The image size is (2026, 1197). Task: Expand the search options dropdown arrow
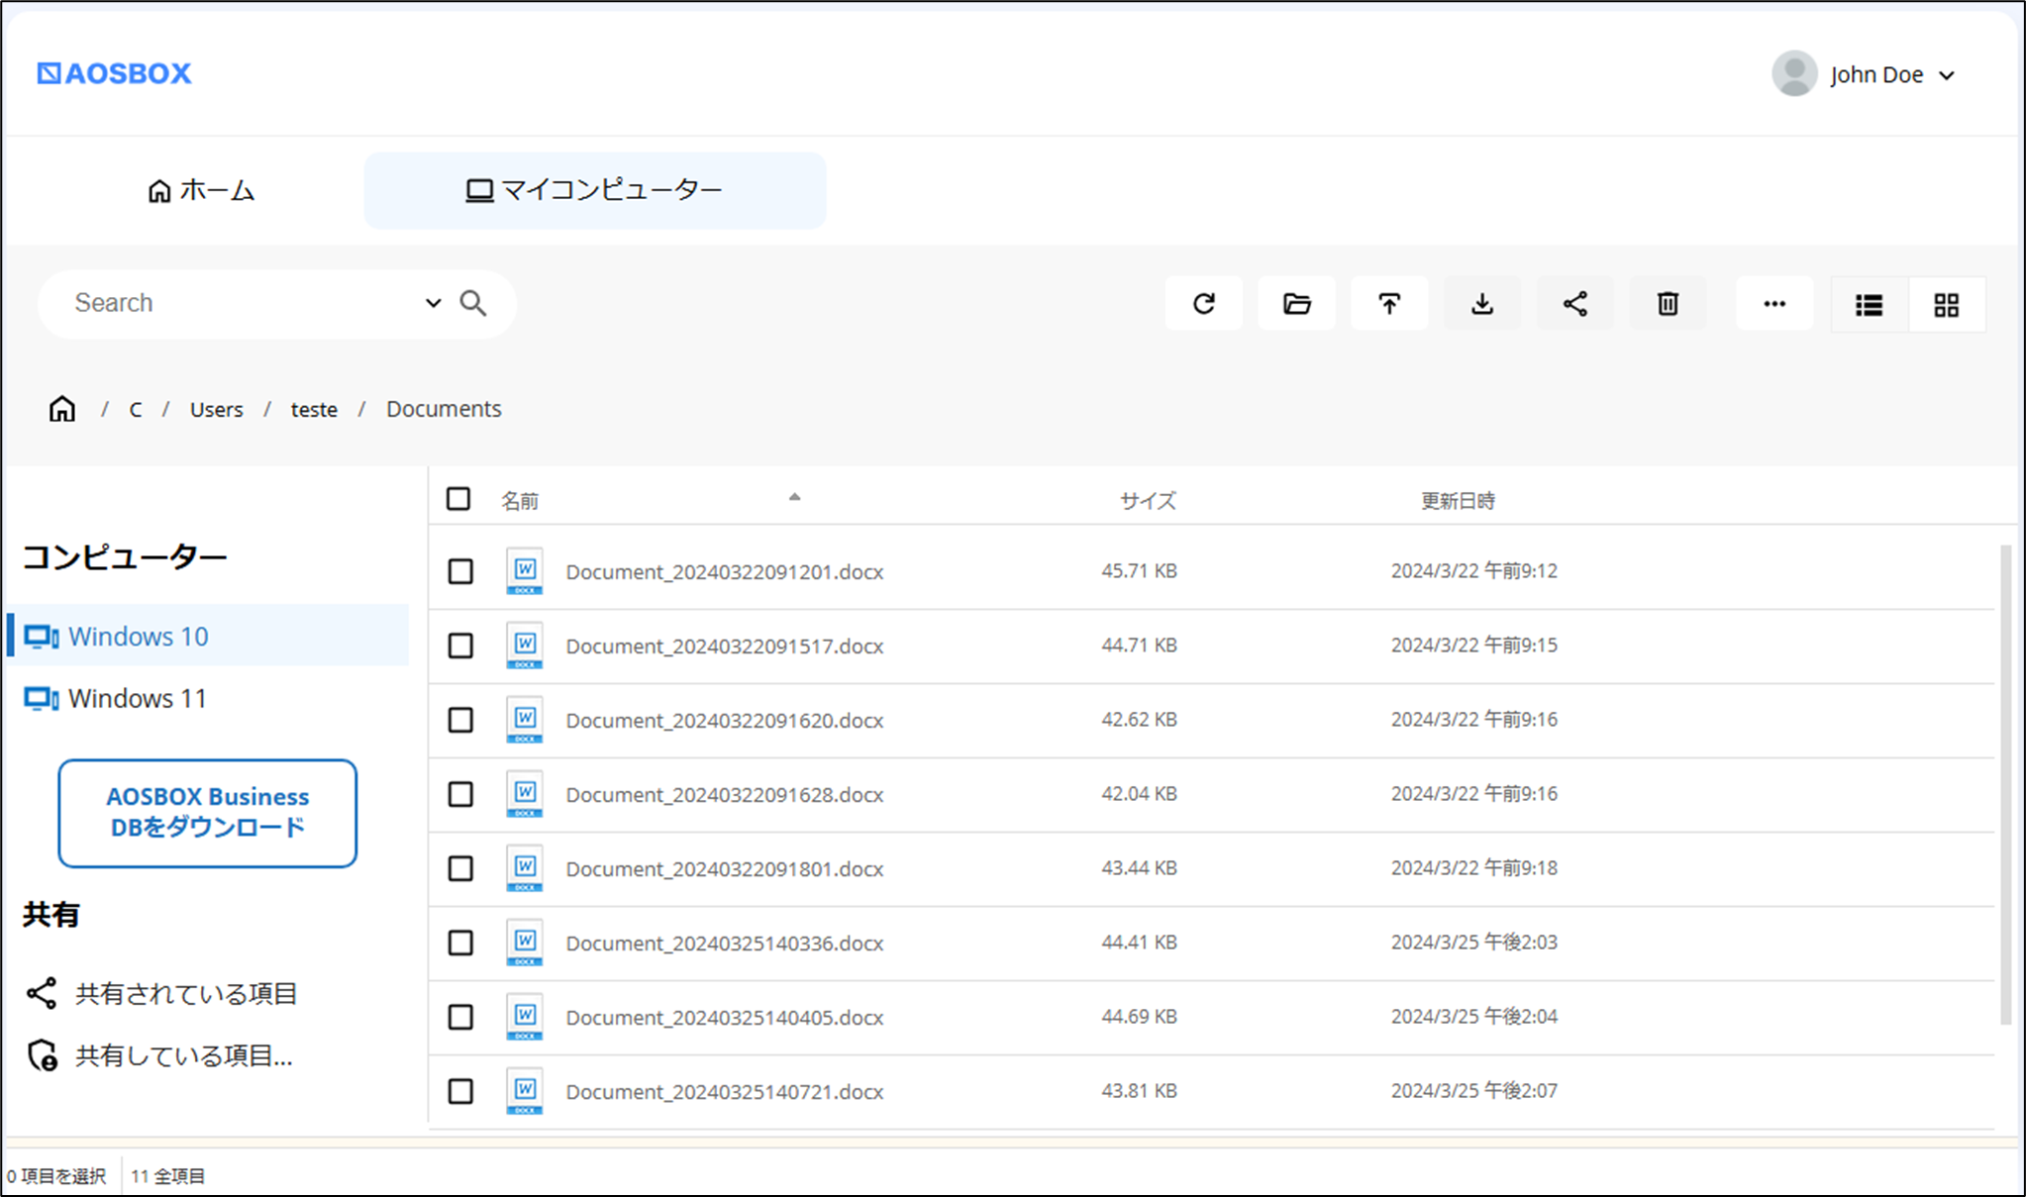433,303
